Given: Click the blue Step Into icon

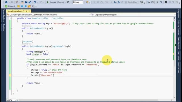Looking at the screenshot, I should (115, 2).
